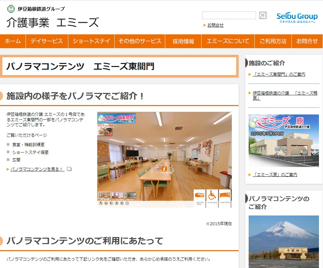
Task: Click the meal photo thumbnail in panorama
Action: click(105, 130)
